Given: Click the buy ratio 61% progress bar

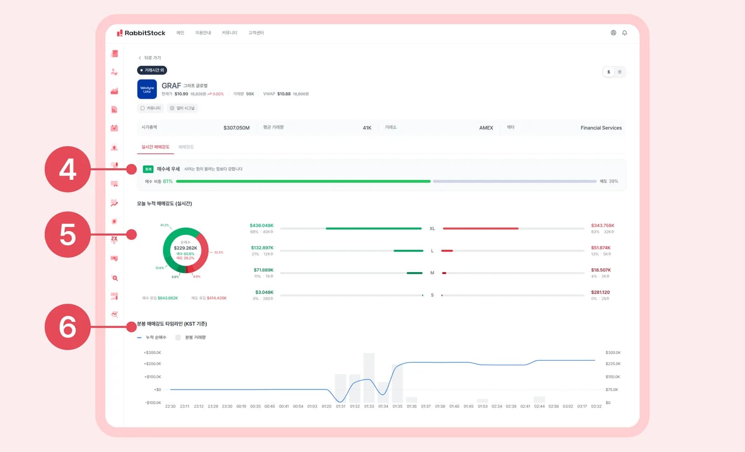Looking at the screenshot, I should pyautogui.click(x=303, y=181).
